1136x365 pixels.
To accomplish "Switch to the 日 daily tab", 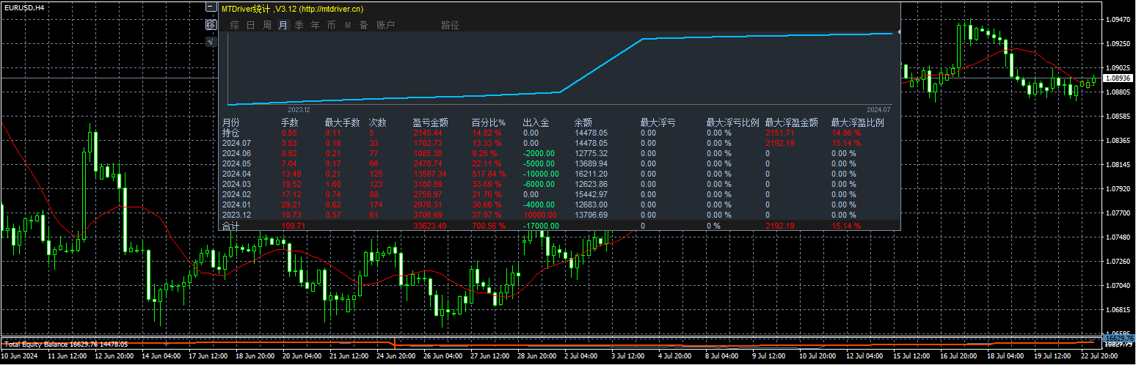I will coord(250,25).
